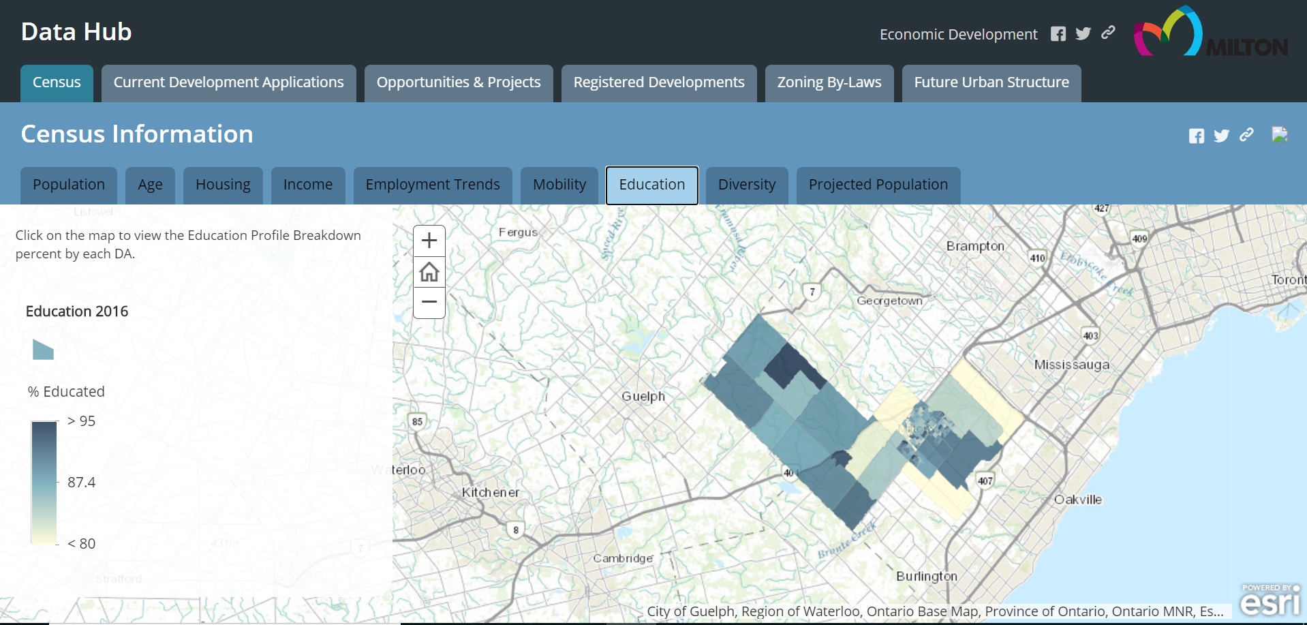Click the '% Educated' legend label
Viewport: 1307px width, 625px height.
point(66,392)
